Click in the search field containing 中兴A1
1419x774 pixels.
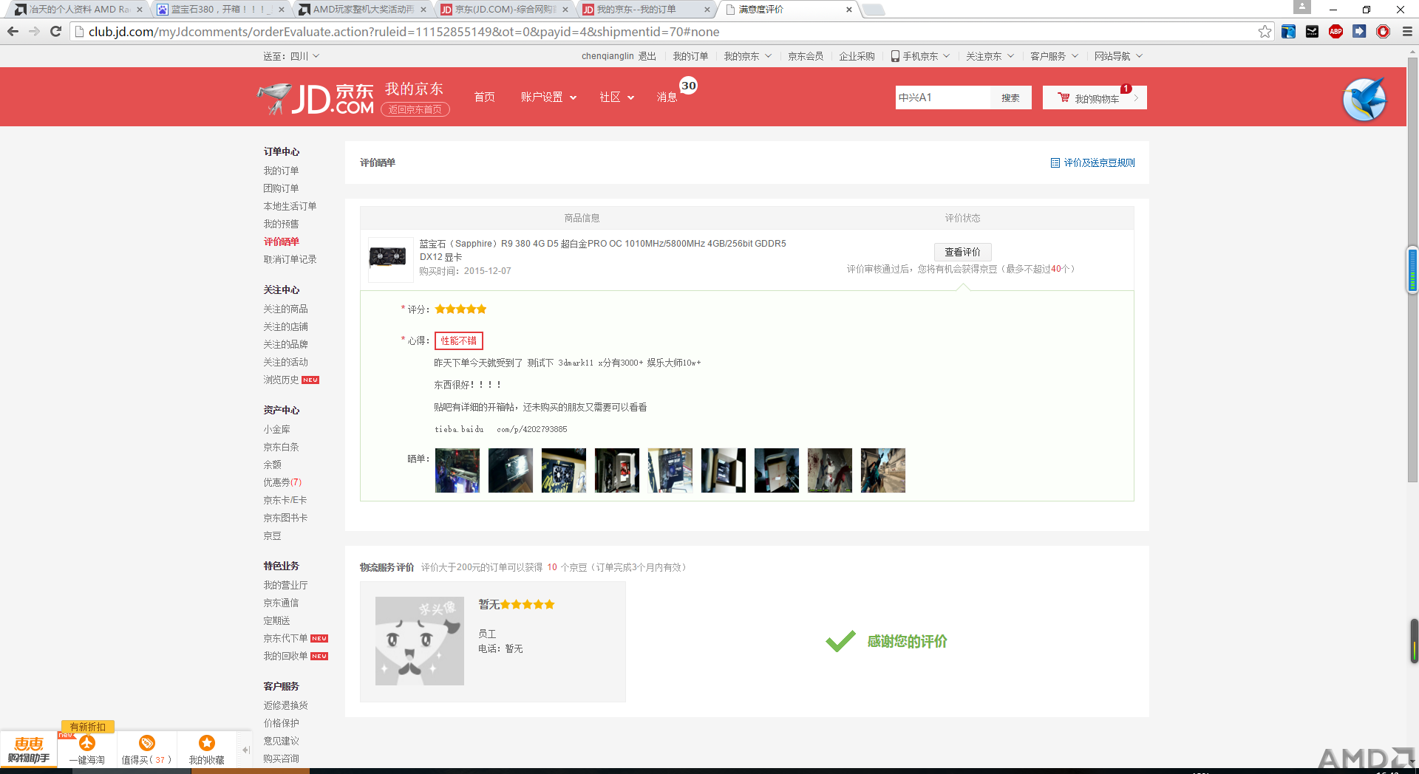[942, 97]
